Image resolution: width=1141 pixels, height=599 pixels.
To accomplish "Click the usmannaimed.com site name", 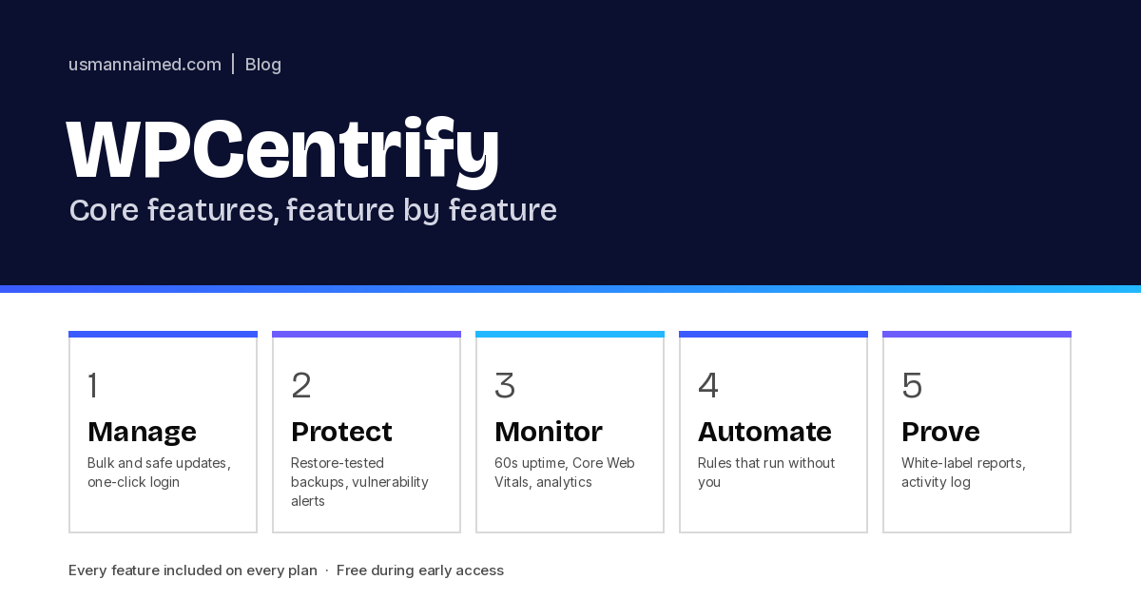I will (145, 65).
